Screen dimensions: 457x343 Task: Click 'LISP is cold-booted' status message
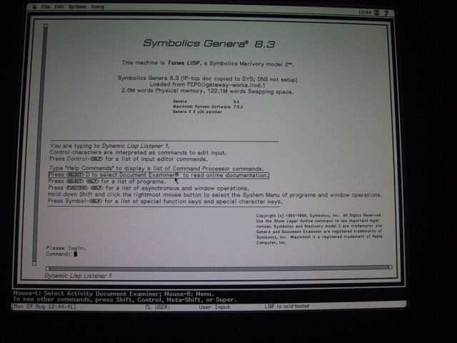(287, 307)
